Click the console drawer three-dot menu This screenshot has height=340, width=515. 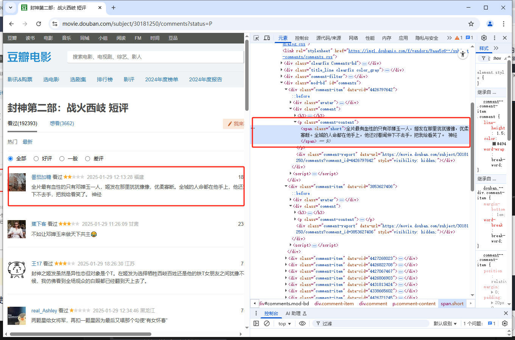point(256,313)
